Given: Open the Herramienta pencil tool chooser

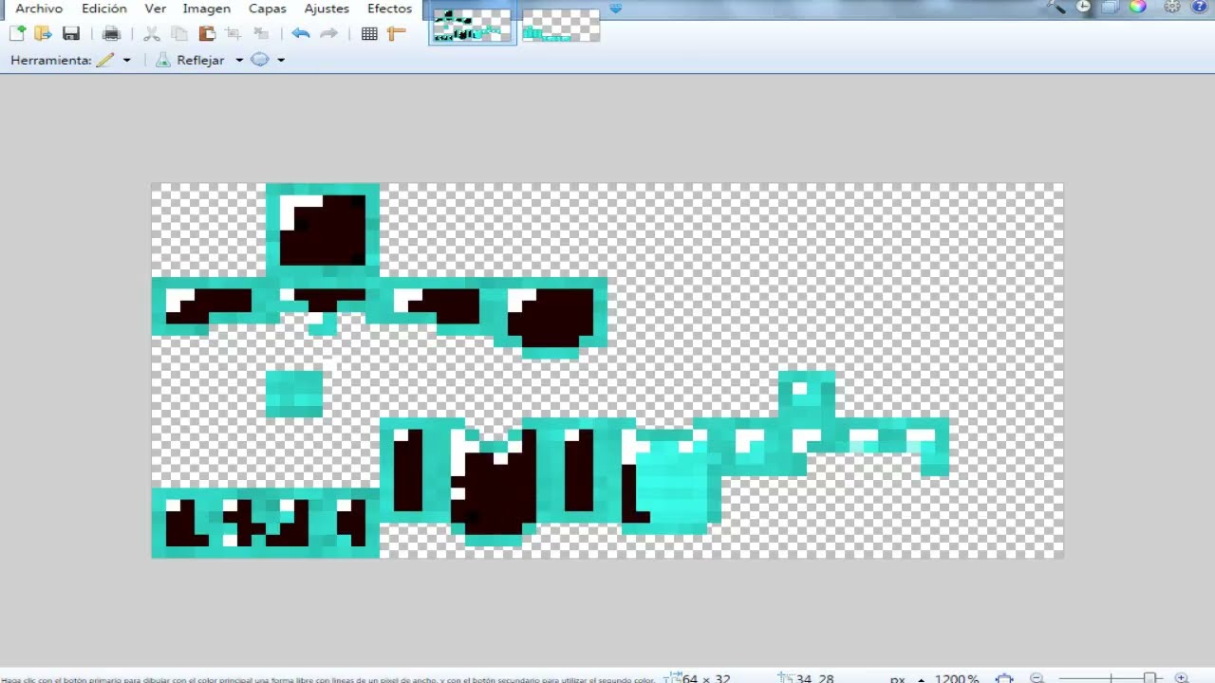Looking at the screenshot, I should (113, 60).
